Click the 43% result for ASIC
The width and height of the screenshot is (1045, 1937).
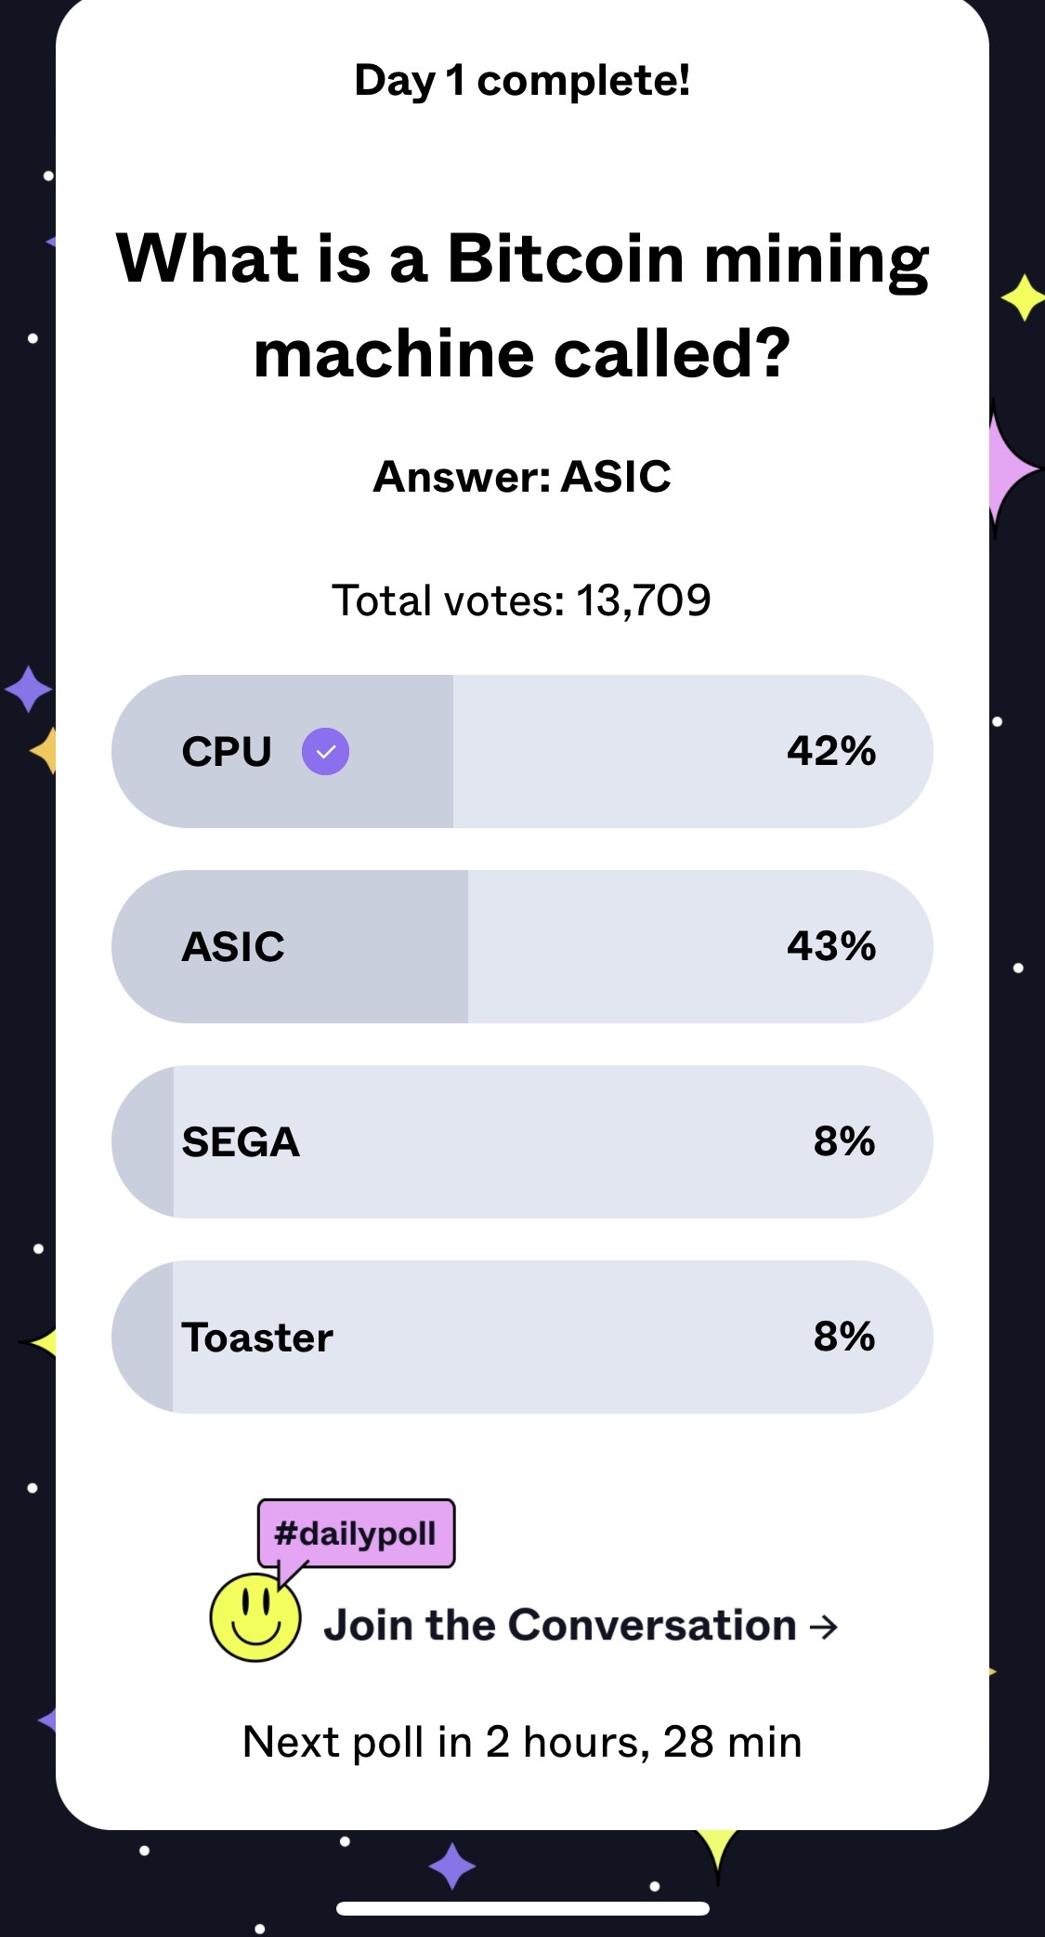point(831,946)
